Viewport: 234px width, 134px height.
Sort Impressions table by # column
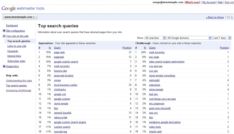coord(40,48)
